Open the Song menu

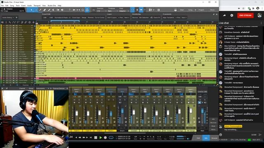click(x=12, y=5)
